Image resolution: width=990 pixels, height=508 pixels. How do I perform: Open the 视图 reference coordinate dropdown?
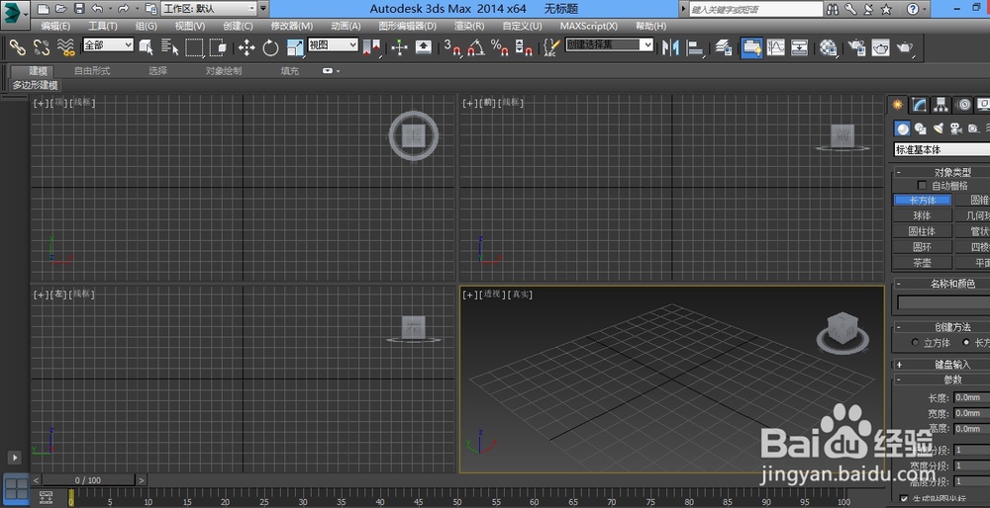[x=333, y=44]
